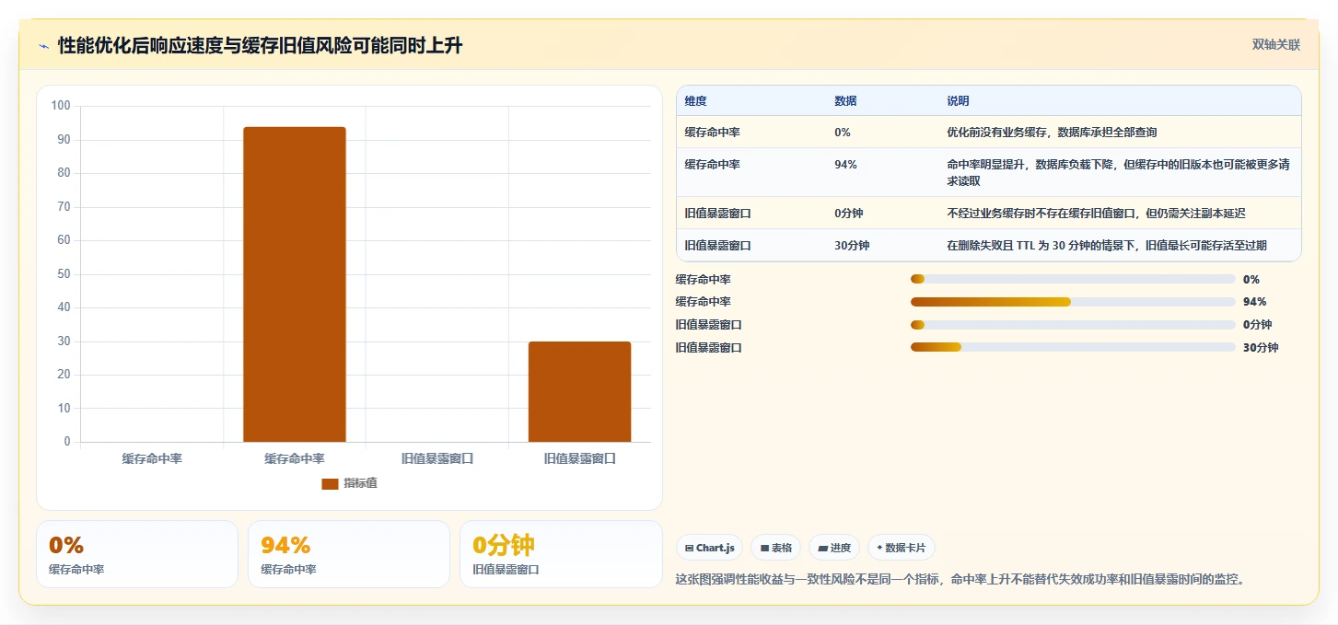
Task: Click the description starting 在删除失败且 TTL
Action: click(1107, 246)
